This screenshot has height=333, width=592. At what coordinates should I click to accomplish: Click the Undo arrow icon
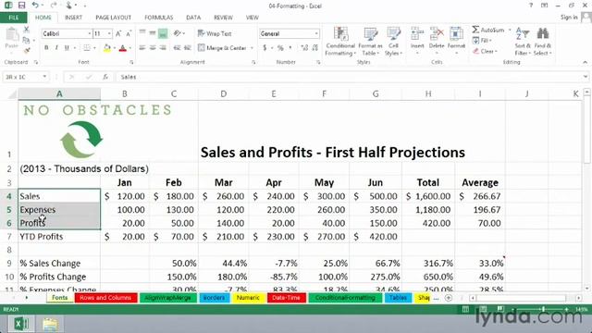[35, 6]
